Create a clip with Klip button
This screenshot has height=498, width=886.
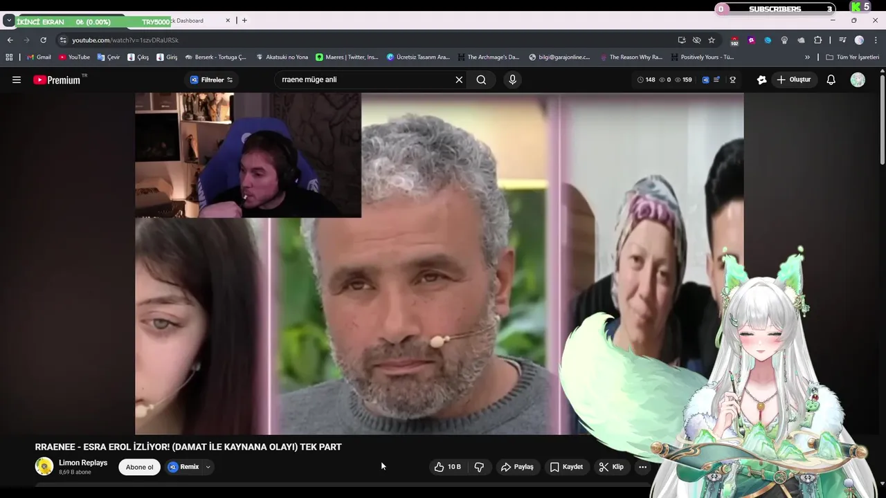[611, 467]
